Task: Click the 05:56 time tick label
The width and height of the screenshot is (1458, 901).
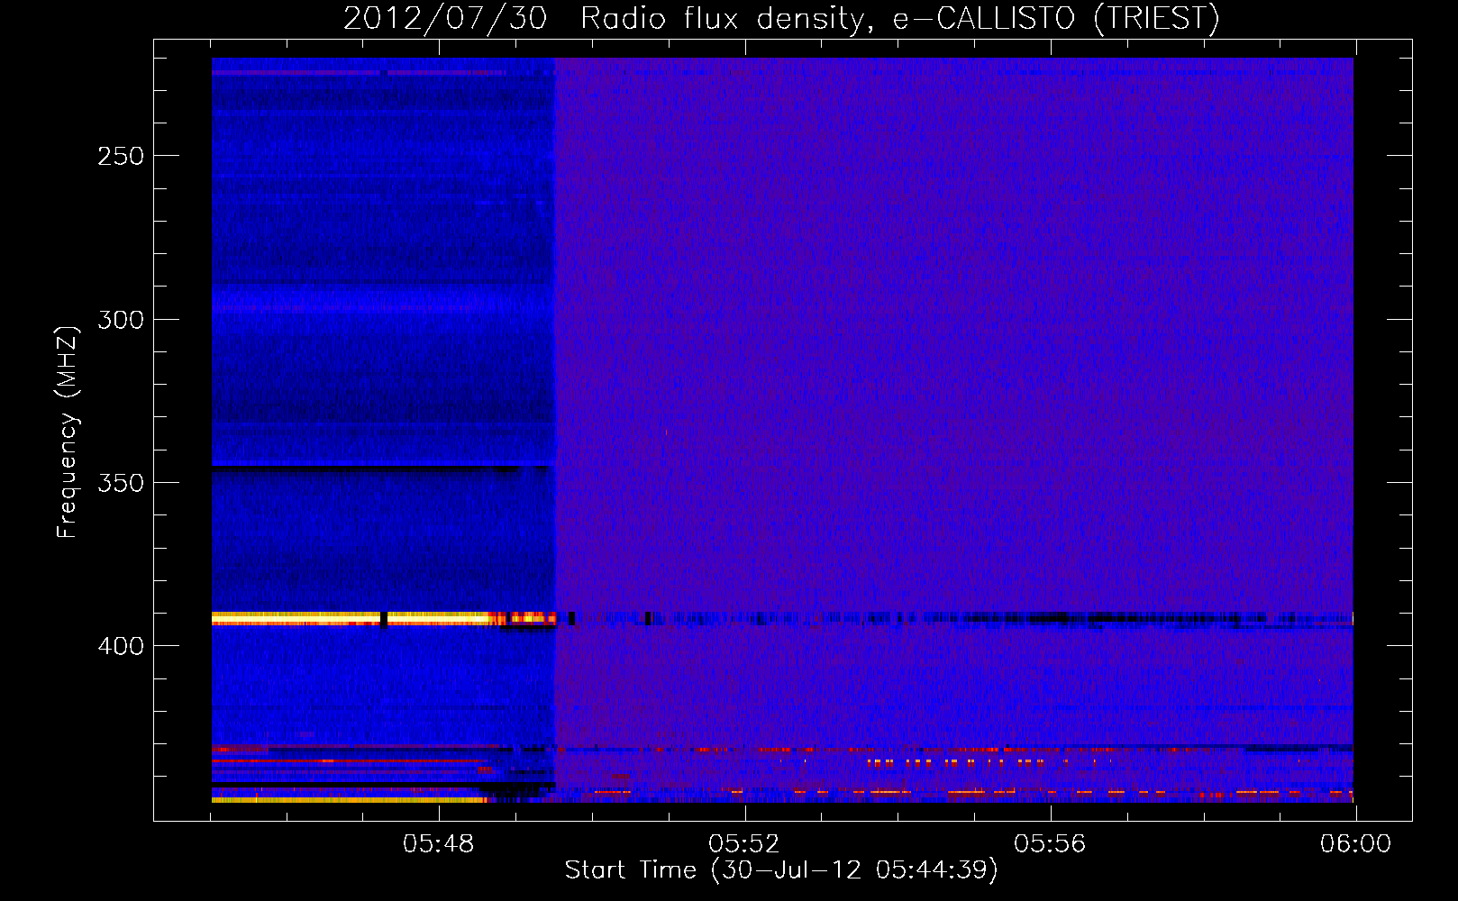Action: coord(1050,844)
